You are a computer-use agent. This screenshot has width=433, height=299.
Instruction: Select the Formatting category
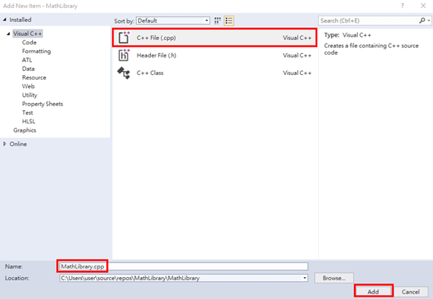coord(37,52)
